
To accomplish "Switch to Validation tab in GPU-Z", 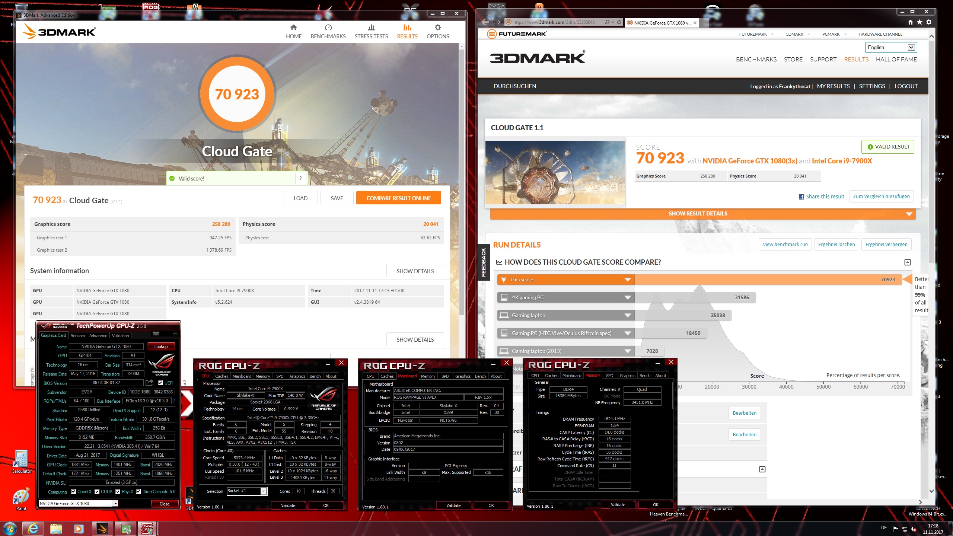I will (120, 335).
